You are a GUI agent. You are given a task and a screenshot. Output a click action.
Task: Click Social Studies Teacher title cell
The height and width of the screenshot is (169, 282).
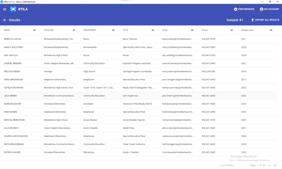point(134,120)
